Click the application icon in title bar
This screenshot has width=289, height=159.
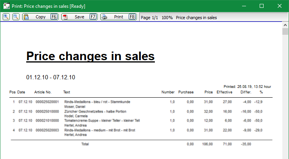coord(6,6)
